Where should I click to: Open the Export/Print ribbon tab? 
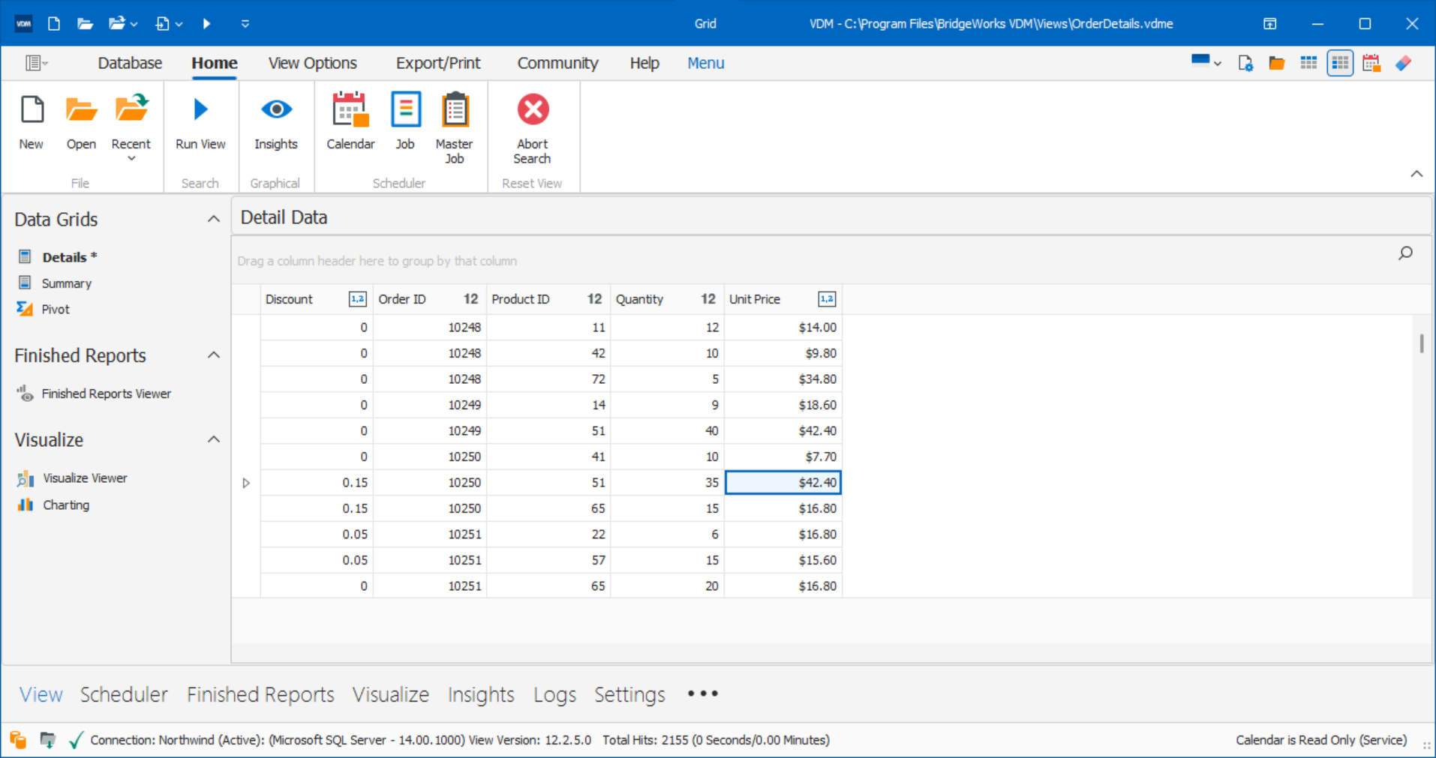point(437,63)
